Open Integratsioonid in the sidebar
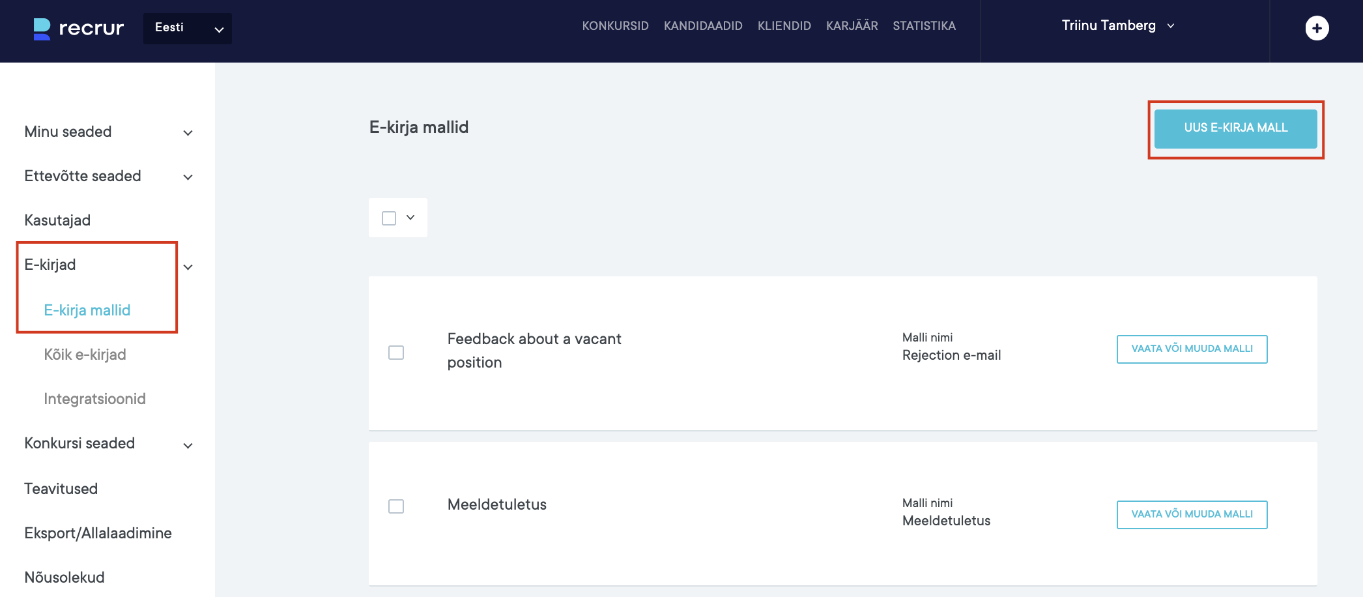This screenshot has width=1363, height=597. [x=94, y=399]
